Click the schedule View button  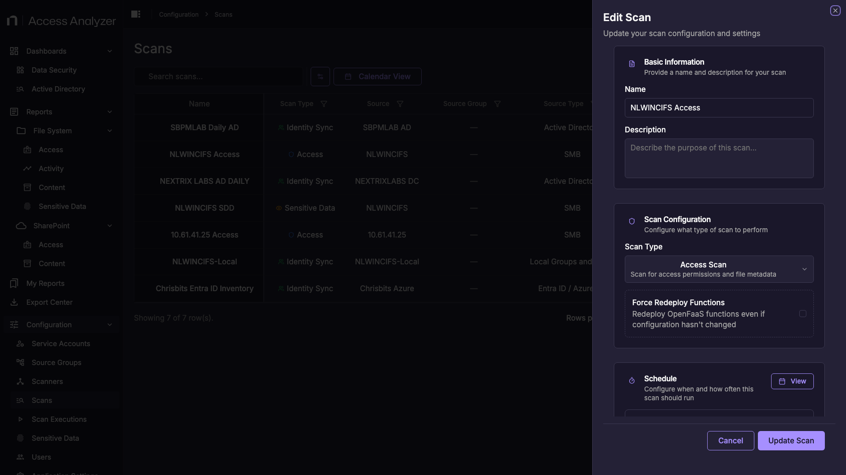[792, 381]
